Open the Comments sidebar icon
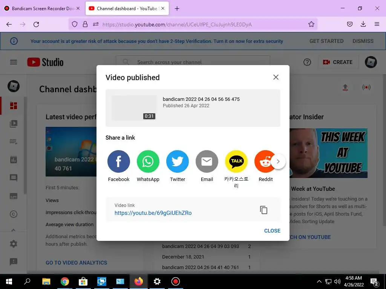Screen dimensions: 386x289 (x=14, y=178)
